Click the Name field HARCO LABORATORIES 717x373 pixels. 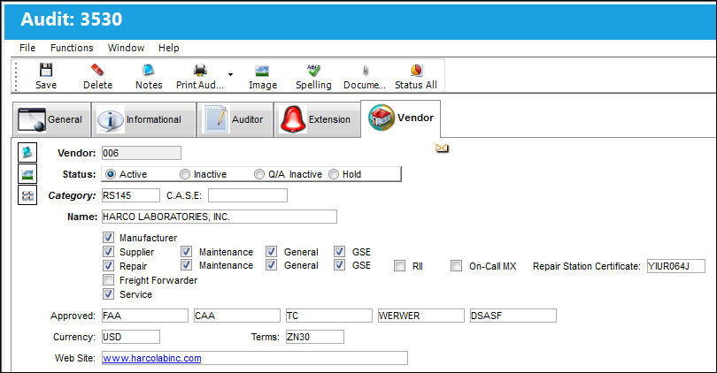pos(219,217)
